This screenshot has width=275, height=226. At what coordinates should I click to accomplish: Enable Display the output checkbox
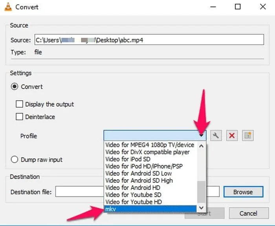pos(19,104)
